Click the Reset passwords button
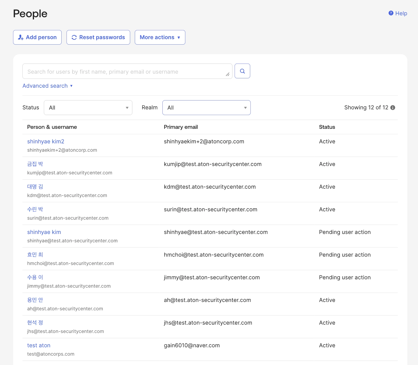The width and height of the screenshot is (418, 365). [98, 37]
